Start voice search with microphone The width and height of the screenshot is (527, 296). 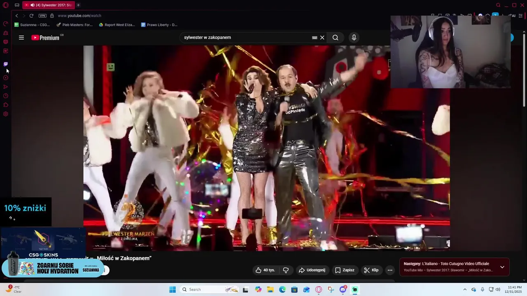pos(354,37)
